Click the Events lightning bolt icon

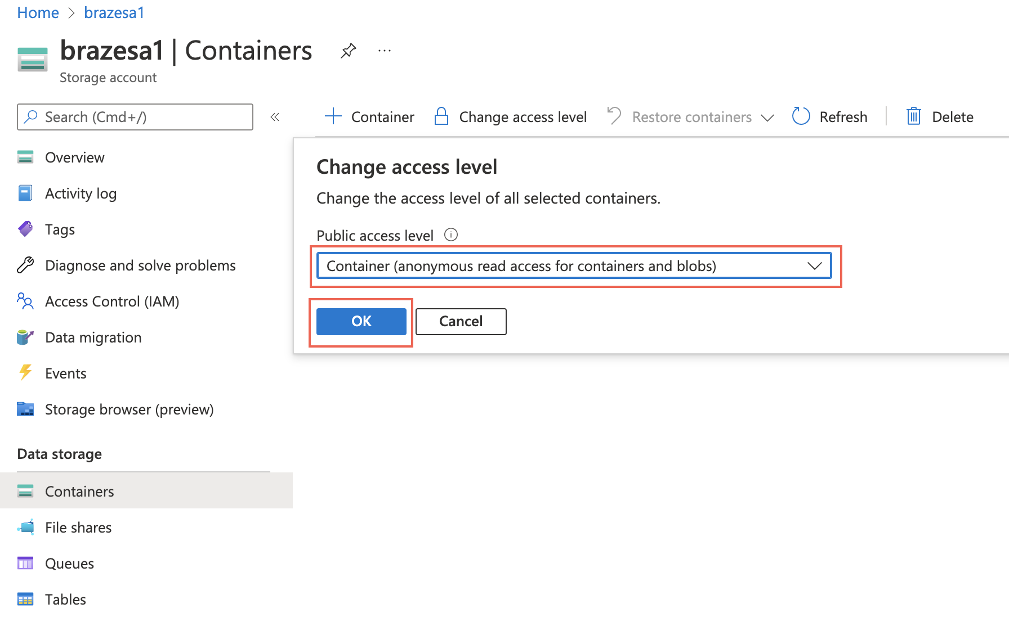[x=25, y=372]
